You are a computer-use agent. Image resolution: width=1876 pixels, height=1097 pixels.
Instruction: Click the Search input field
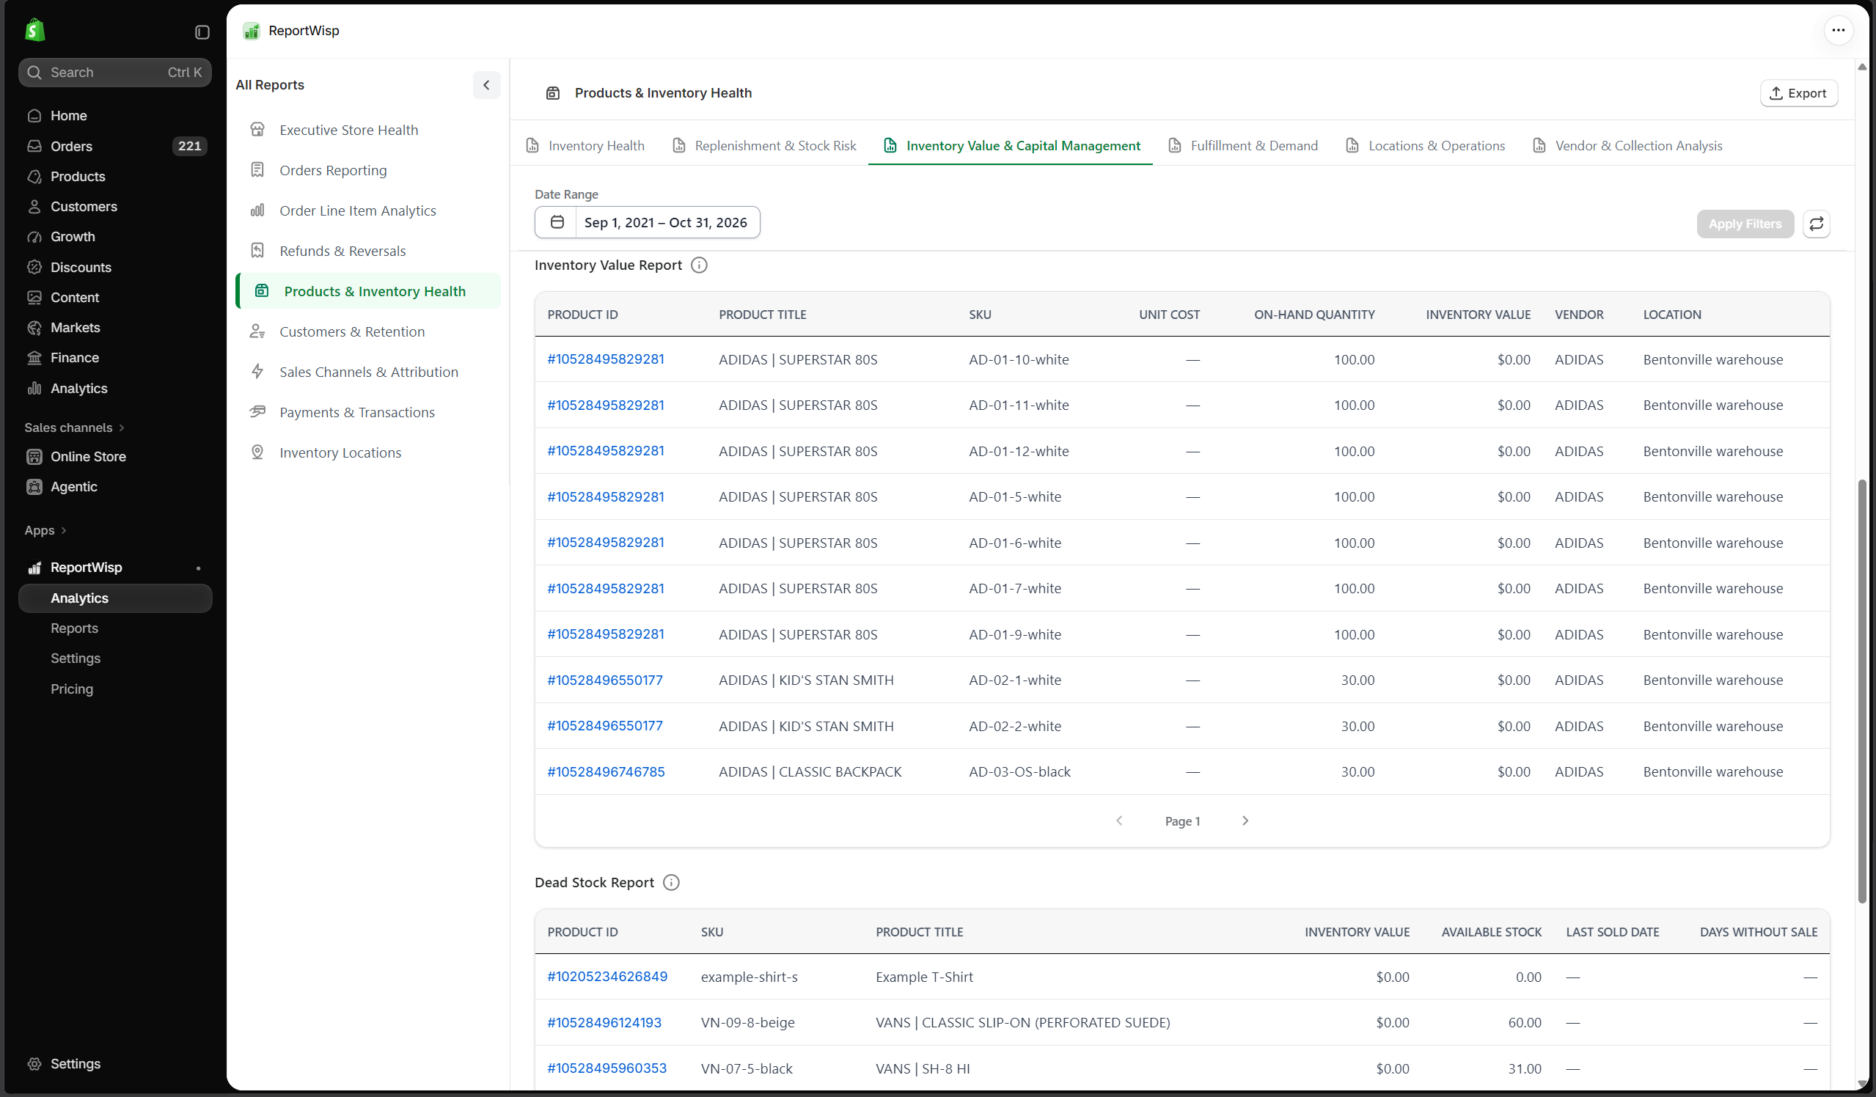point(115,72)
